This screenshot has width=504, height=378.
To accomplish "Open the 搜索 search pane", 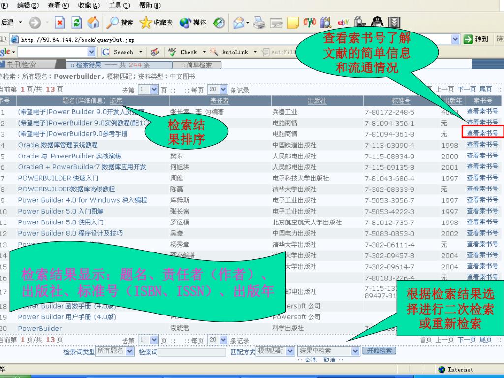I will pos(120,22).
